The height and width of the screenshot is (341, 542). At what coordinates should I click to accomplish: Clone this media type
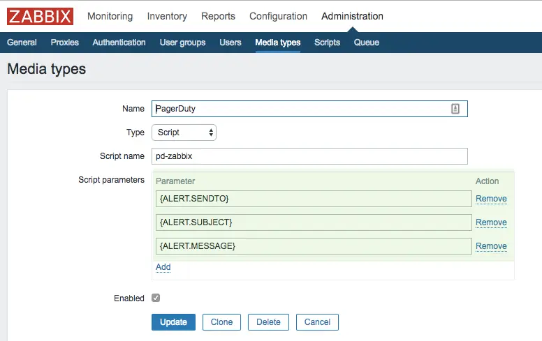(221, 322)
